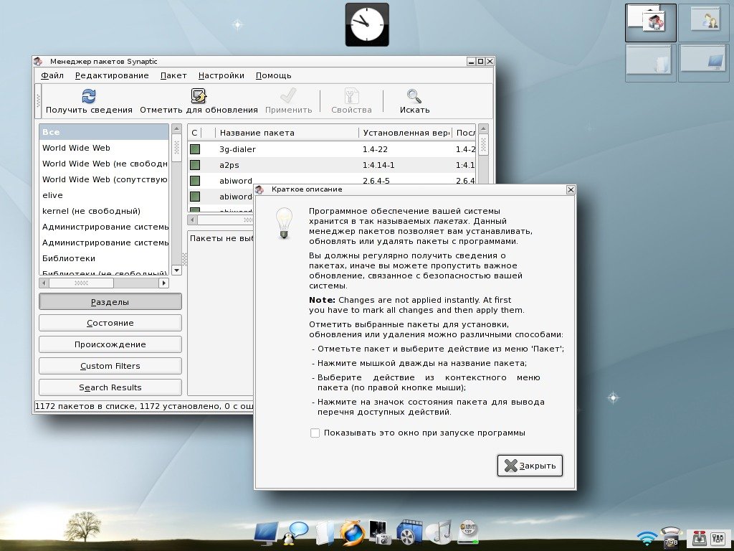The image size is (734, 551).
Task: Sort by the Название пакета column header
Action: [x=287, y=133]
